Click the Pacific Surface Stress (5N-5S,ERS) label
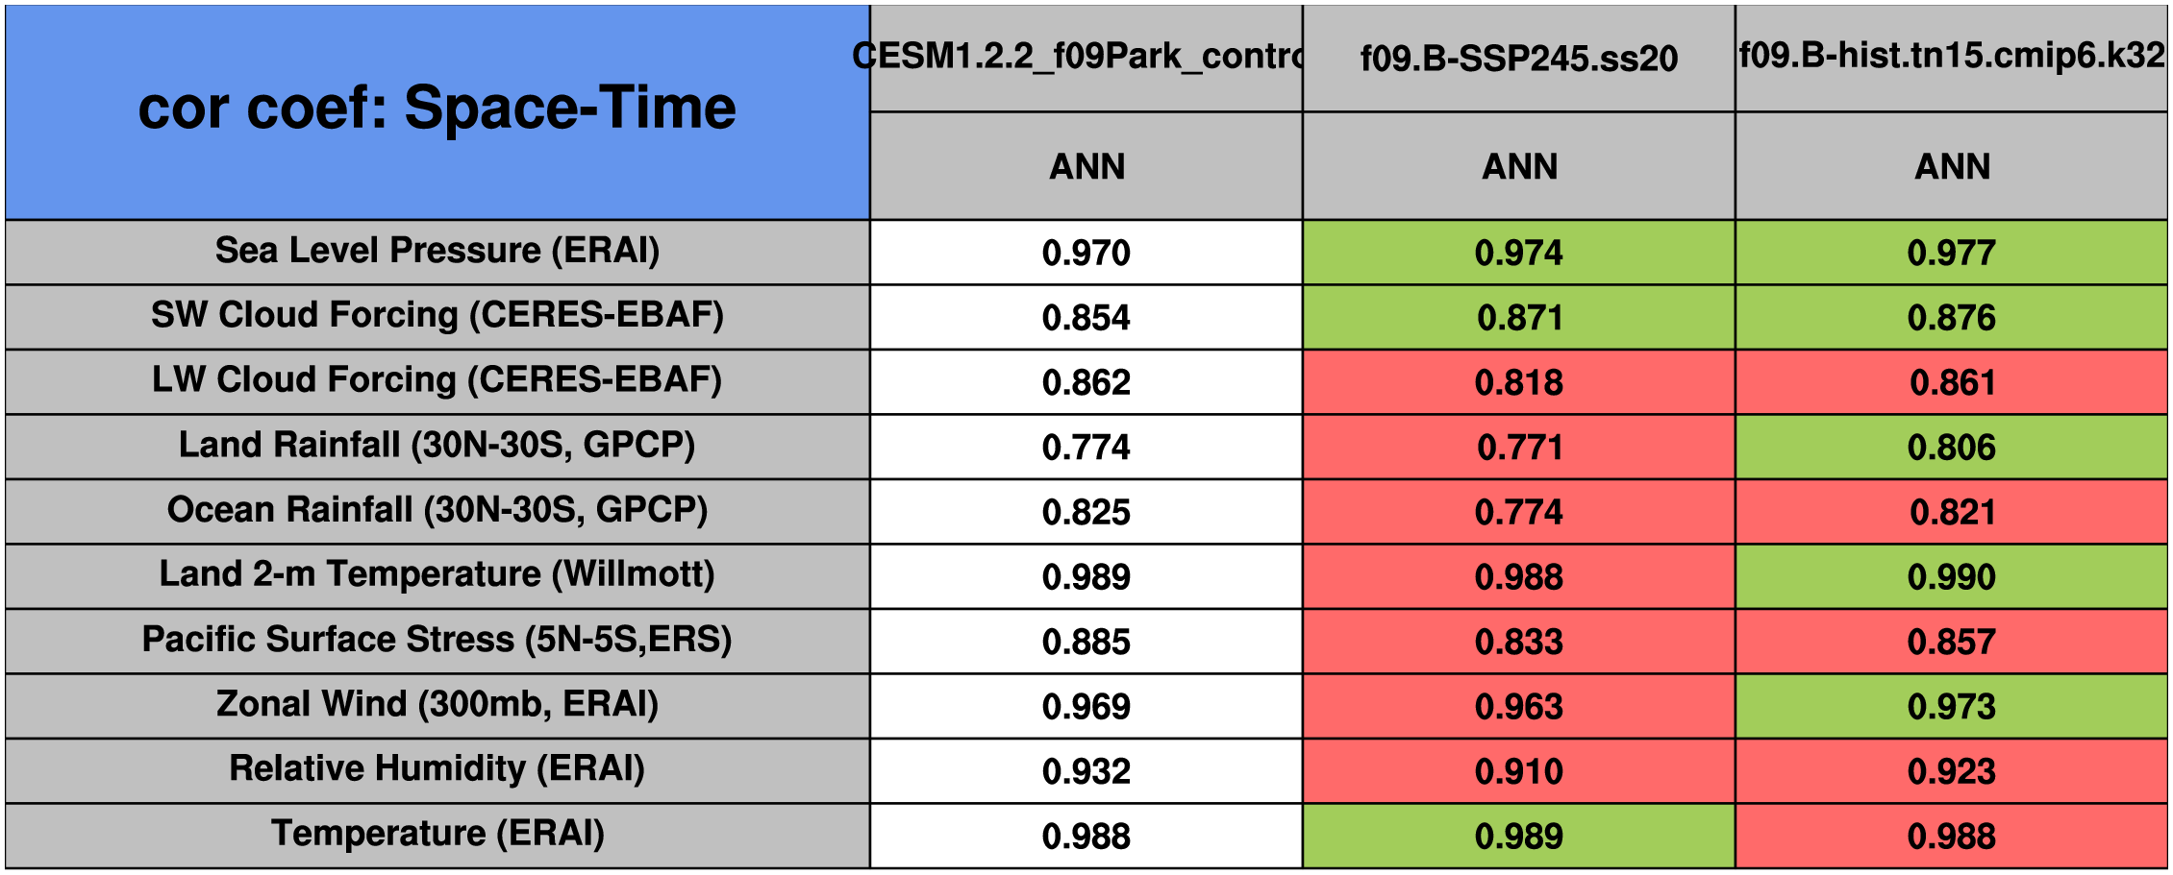 pyautogui.click(x=437, y=640)
